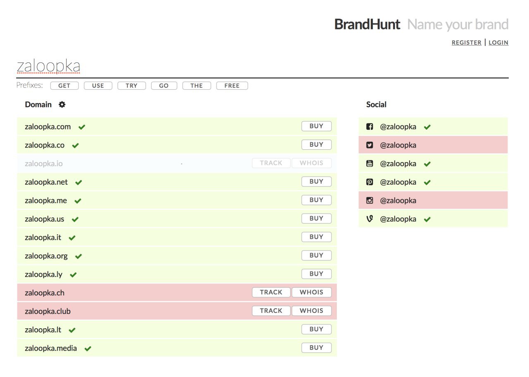Screen dimensions: 529x377
Task: Track the zaloopka.io domain
Action: 271,163
